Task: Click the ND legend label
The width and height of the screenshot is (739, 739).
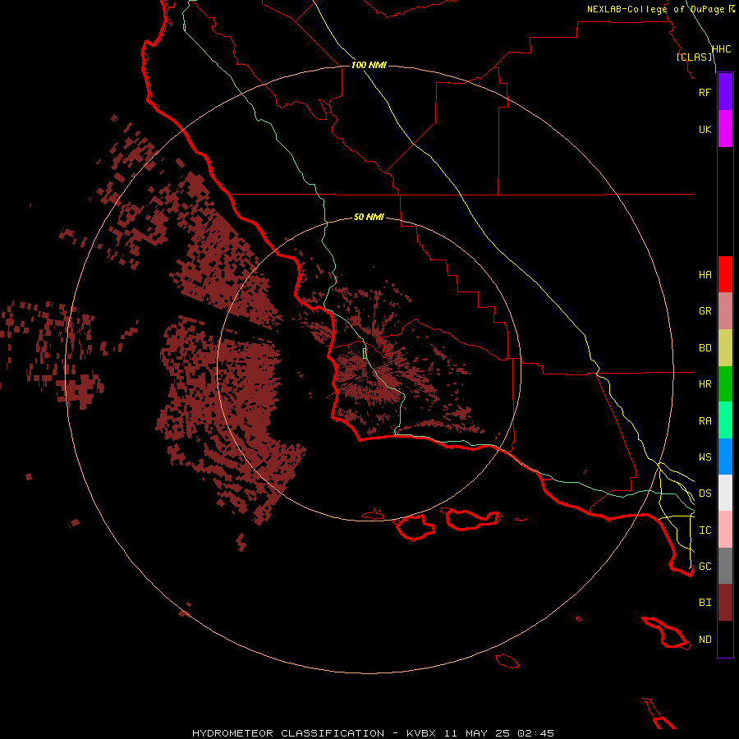Action: tap(705, 640)
